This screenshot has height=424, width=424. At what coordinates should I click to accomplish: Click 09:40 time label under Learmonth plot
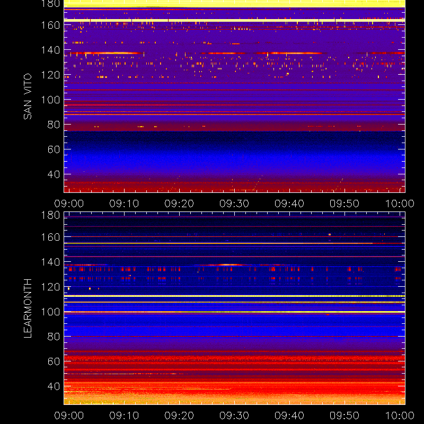(289, 416)
